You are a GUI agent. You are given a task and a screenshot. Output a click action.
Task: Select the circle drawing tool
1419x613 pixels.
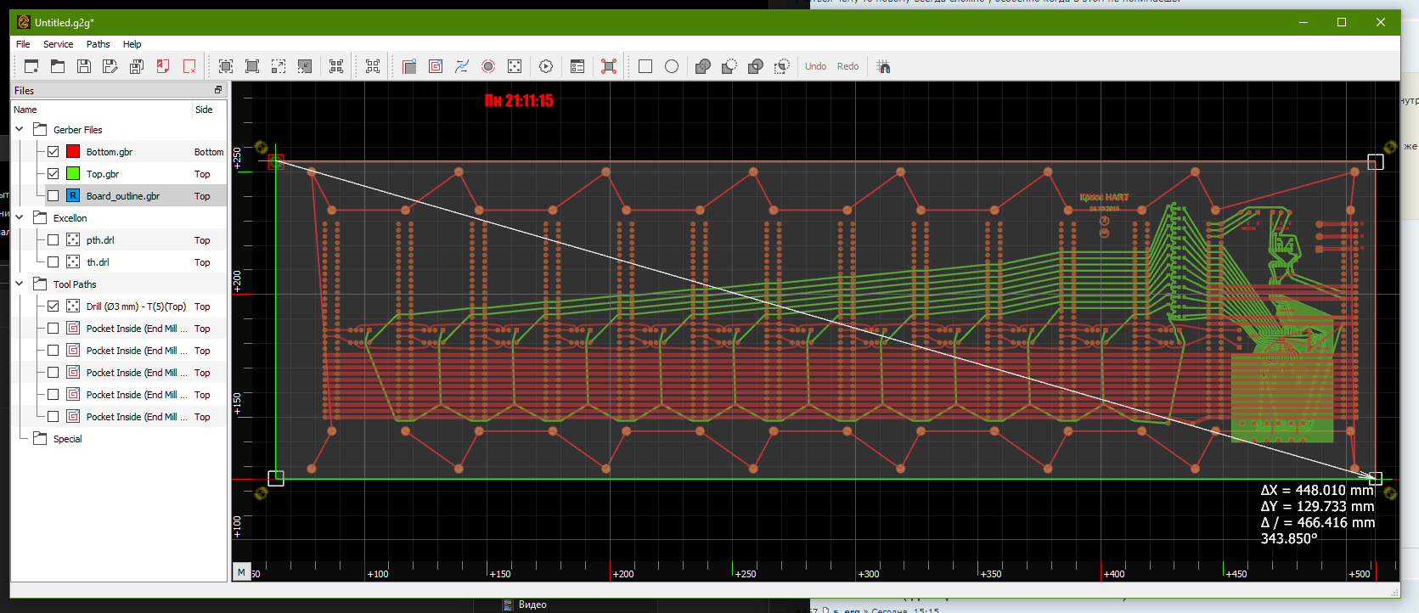pyautogui.click(x=672, y=66)
